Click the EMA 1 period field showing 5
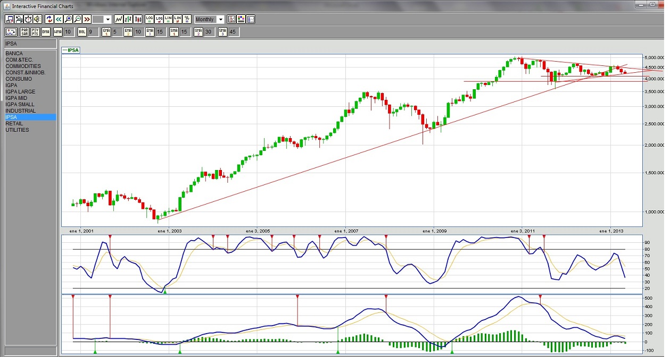This screenshot has height=357, width=670. point(117,32)
